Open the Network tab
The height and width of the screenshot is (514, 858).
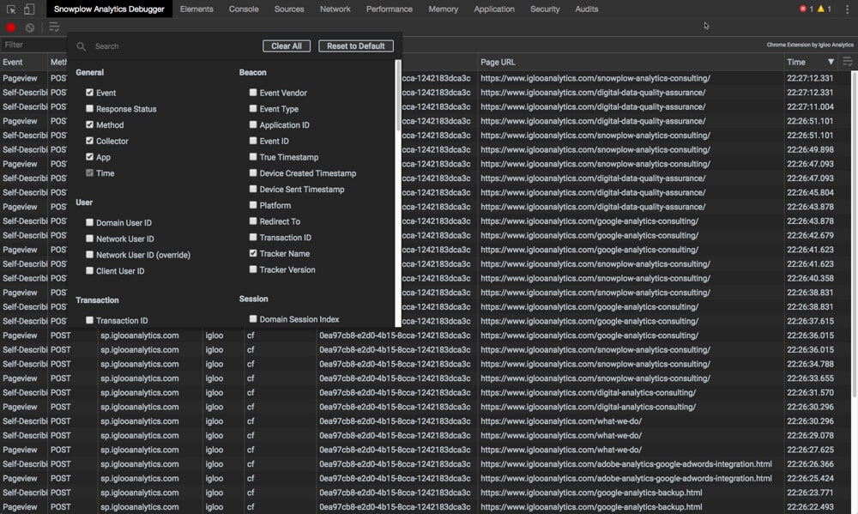tap(335, 9)
